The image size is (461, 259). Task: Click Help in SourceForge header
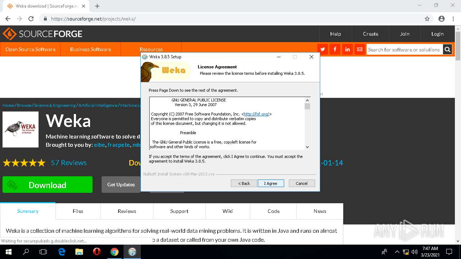pyautogui.click(x=335, y=34)
